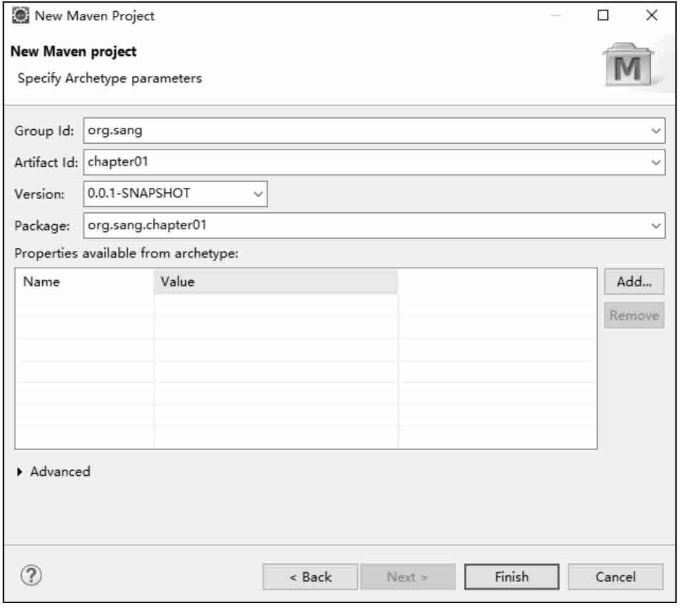Close the New Maven Project dialog
The height and width of the screenshot is (609, 682).
pos(653,16)
